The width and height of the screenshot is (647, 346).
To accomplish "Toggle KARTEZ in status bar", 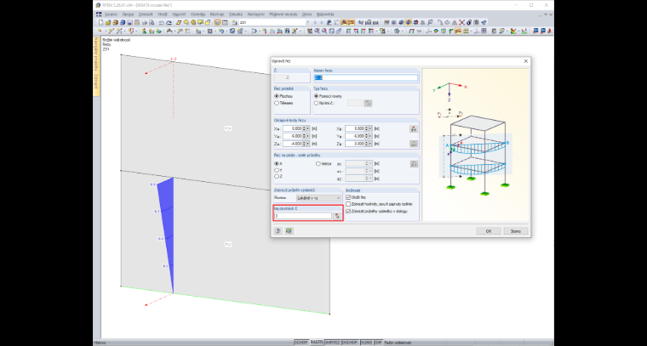I will pos(333,343).
